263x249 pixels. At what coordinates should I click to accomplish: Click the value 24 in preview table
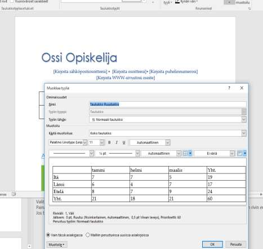(x=210, y=191)
